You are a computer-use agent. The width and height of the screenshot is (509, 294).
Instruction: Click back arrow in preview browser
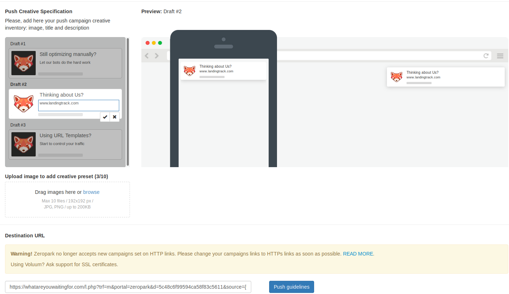pos(147,56)
